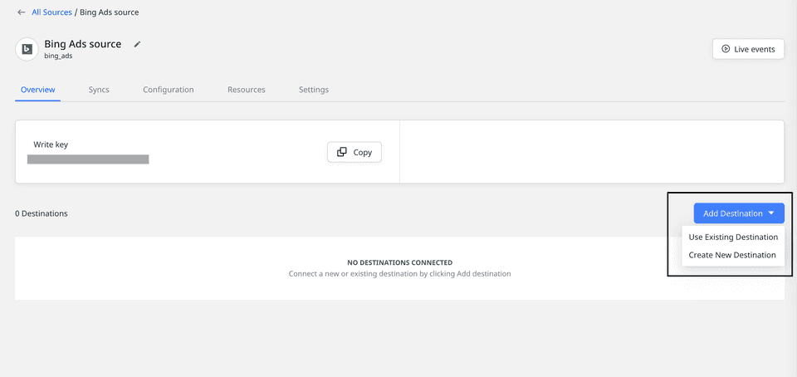Click the Live events button label

754,49
